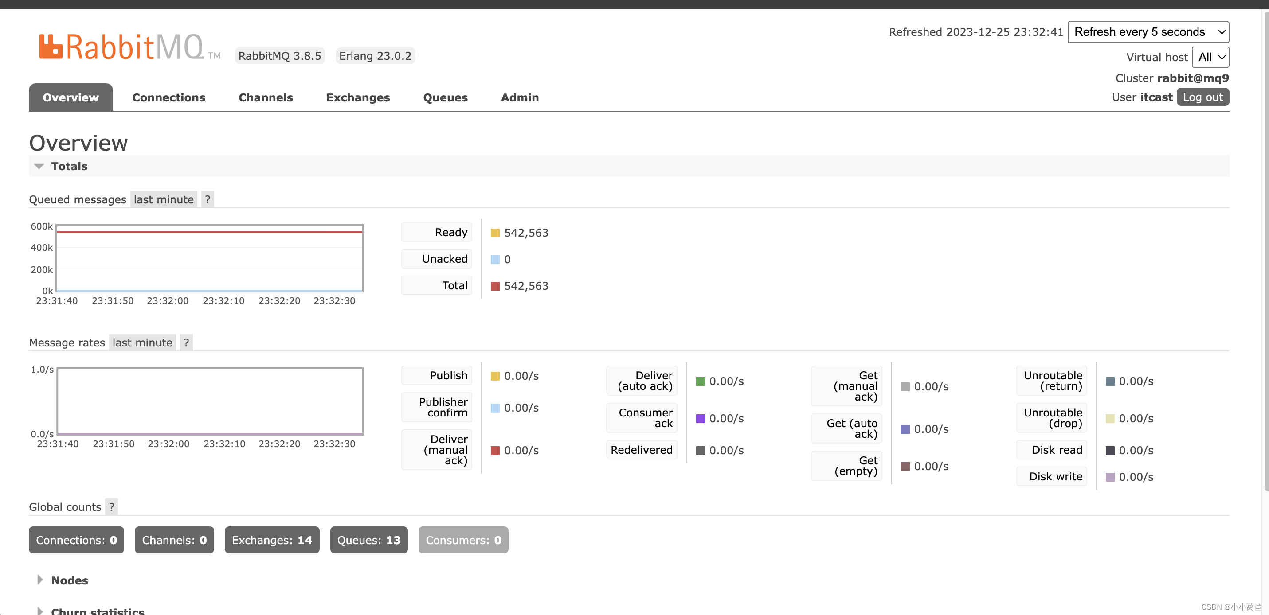Switch to the Admin tab
This screenshot has height=615, width=1269.
(520, 97)
